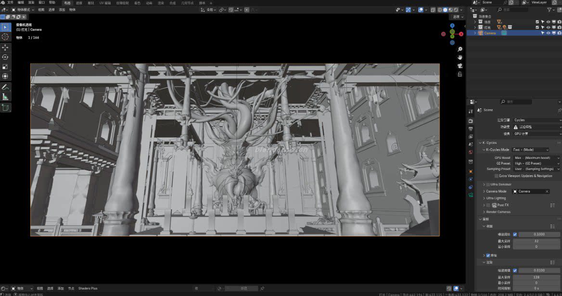Open the K-Cycles Mode dropdown
The width and height of the screenshot is (562, 296).
click(531, 150)
